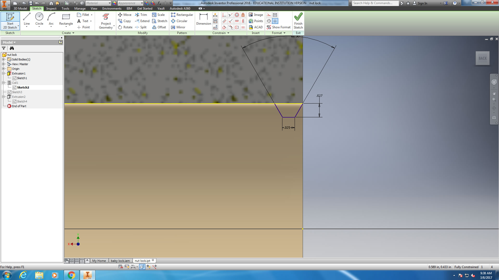Click the .025 dimension value

[x=287, y=128]
